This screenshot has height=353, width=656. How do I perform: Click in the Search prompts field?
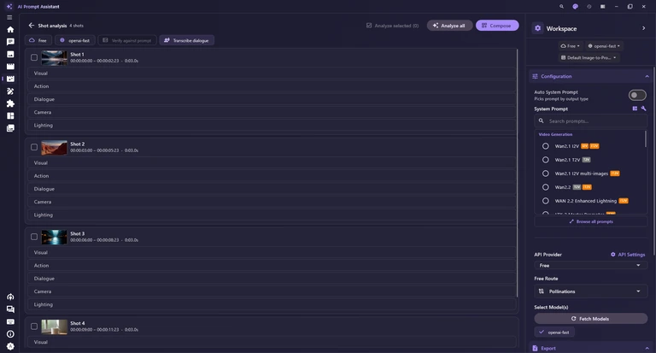(x=590, y=121)
